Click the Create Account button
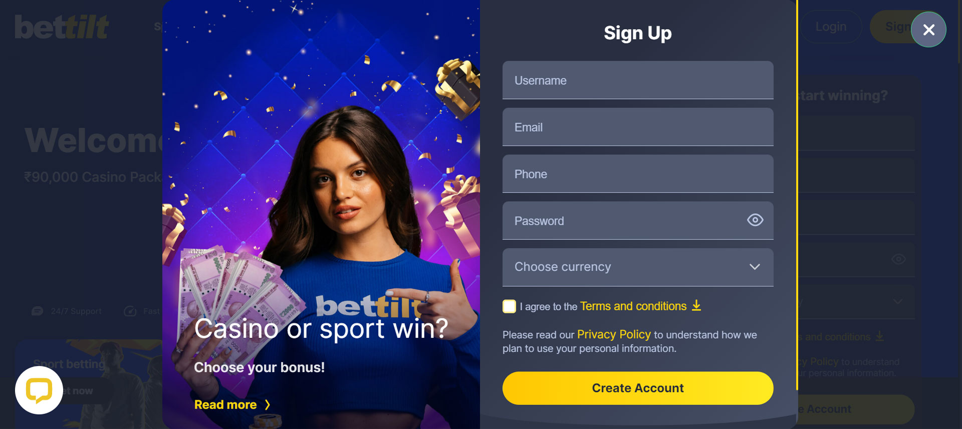 (638, 388)
